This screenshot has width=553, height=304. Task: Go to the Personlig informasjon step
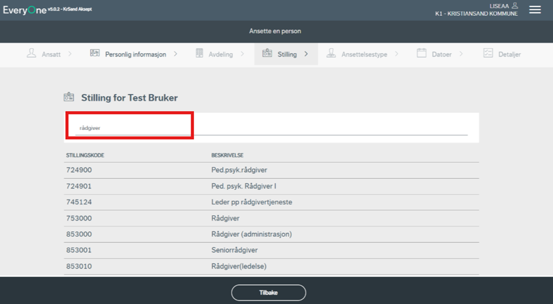coord(135,54)
